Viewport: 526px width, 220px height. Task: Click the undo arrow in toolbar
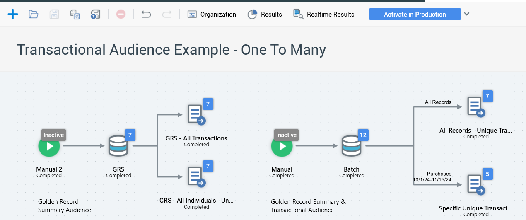[x=146, y=14]
